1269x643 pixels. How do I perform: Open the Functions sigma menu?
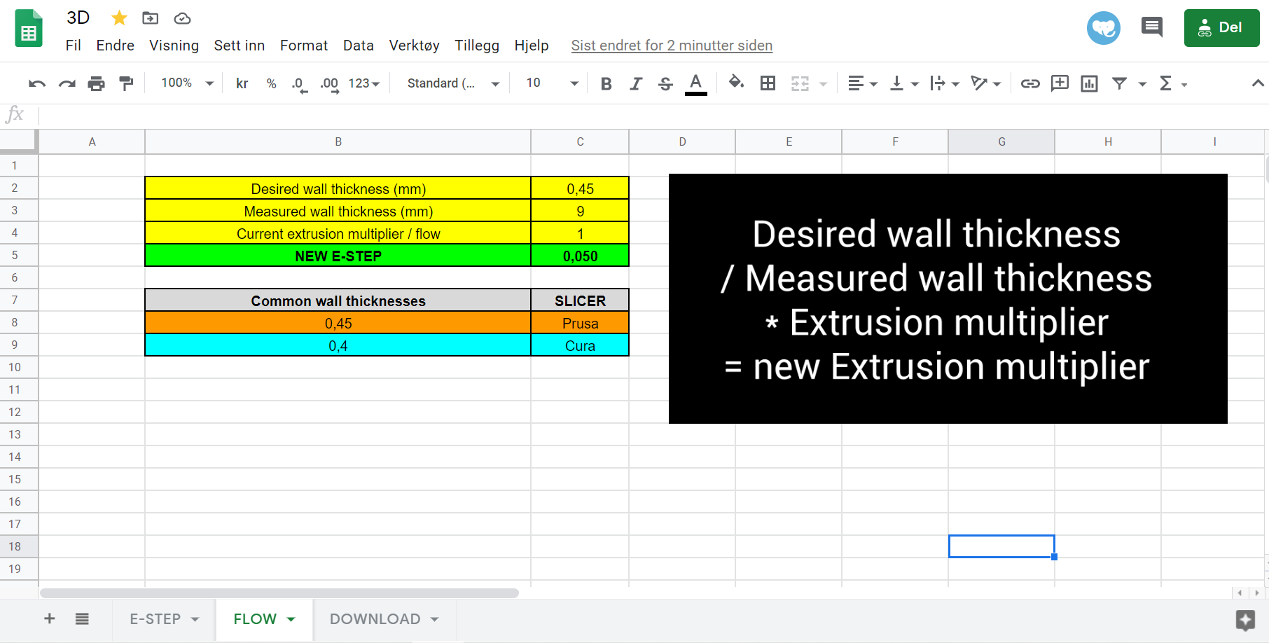(1174, 83)
